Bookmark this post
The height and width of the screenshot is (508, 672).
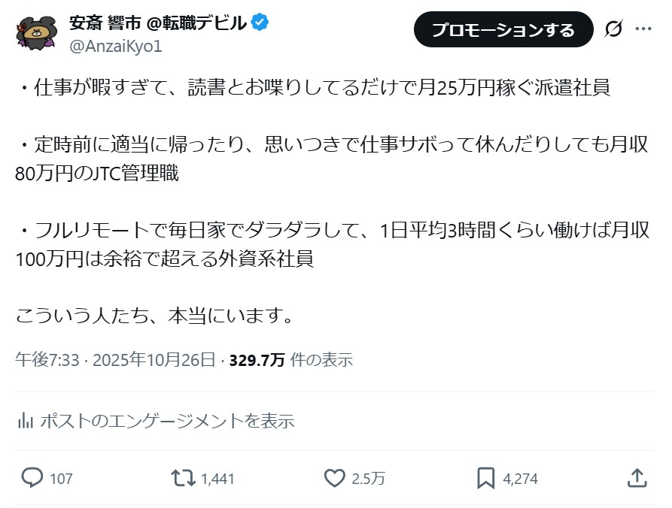click(x=485, y=478)
